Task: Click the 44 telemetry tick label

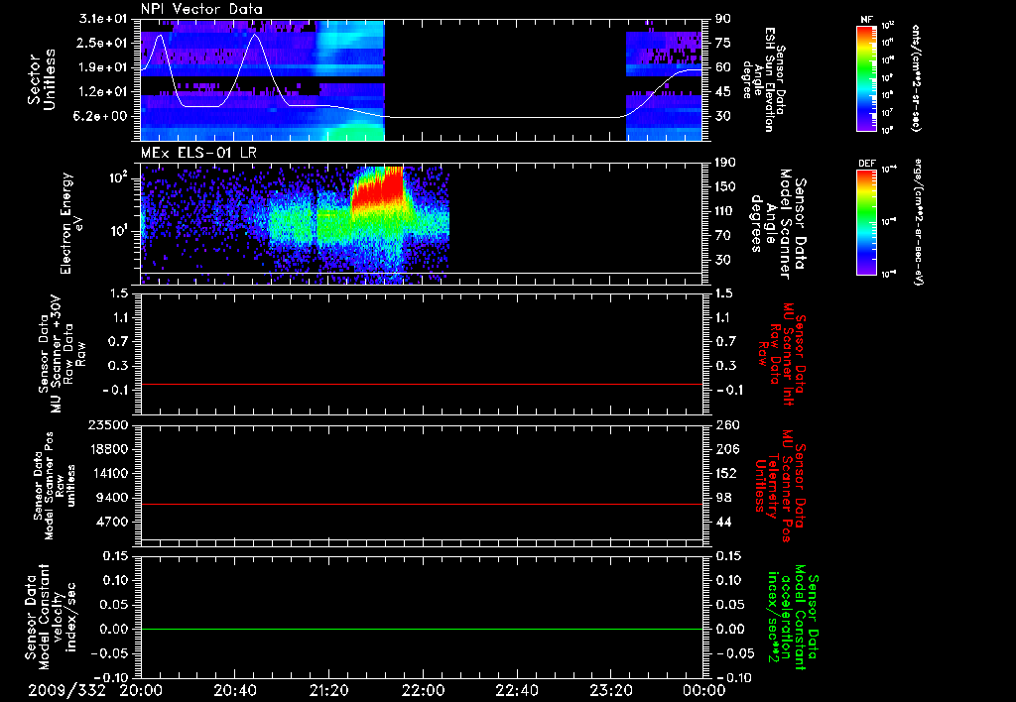Action: [x=723, y=522]
